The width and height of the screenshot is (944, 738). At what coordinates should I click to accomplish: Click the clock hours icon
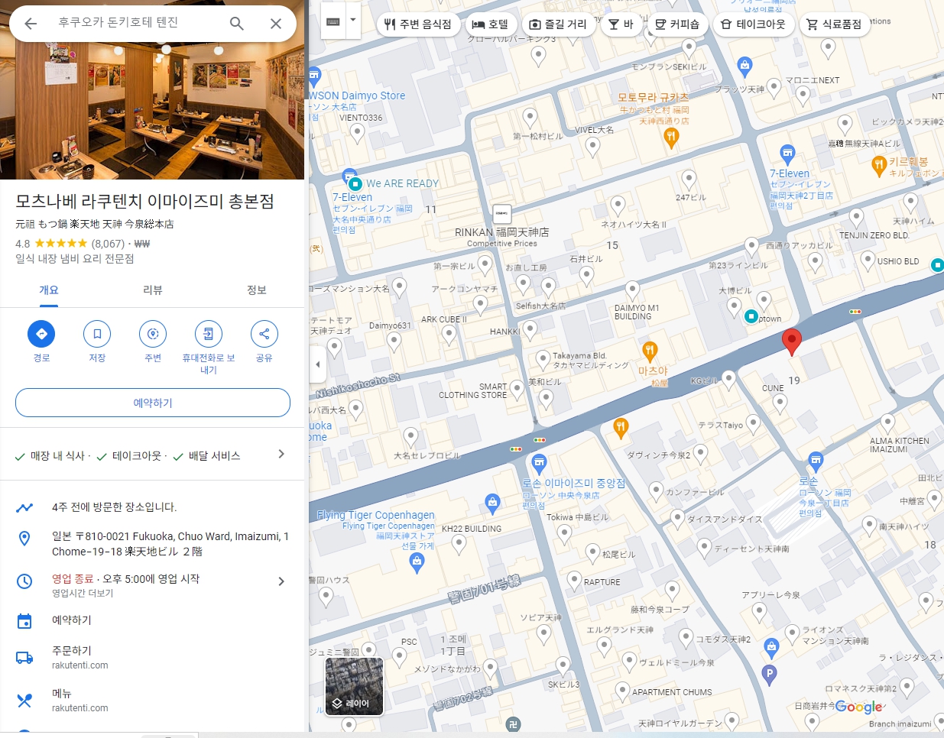(x=24, y=581)
